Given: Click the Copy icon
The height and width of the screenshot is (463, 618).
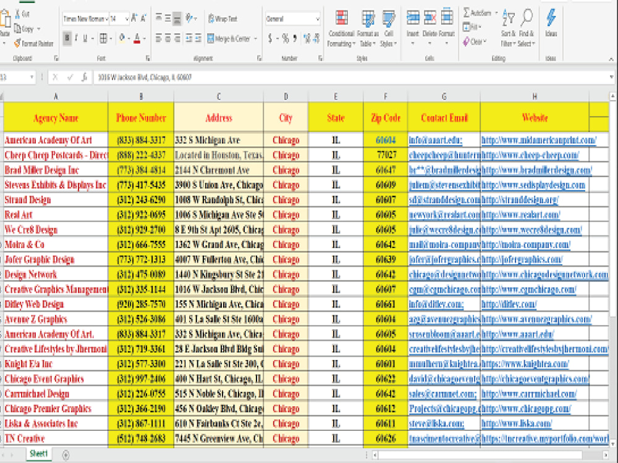Looking at the screenshot, I should point(18,29).
